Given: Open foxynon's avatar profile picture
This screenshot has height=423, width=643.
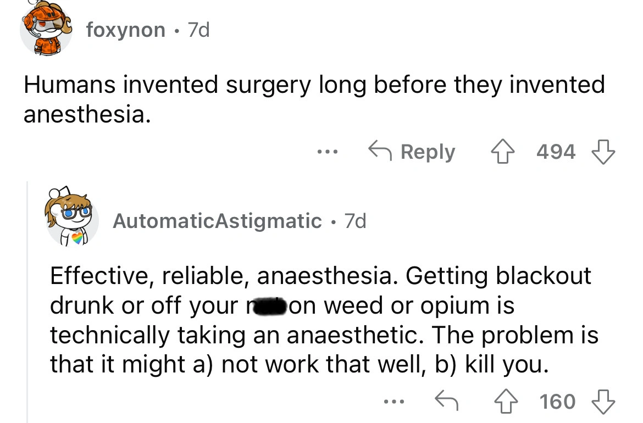Looking at the screenshot, I should pyautogui.click(x=46, y=29).
